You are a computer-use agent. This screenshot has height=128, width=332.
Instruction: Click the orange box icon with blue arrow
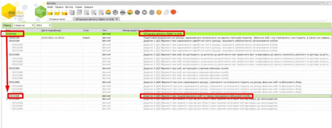click(108, 13)
